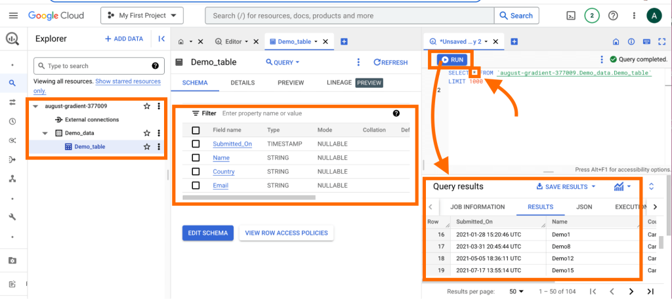Click EDIT SCHEMA button
This screenshot has height=299, width=672.
(208, 233)
